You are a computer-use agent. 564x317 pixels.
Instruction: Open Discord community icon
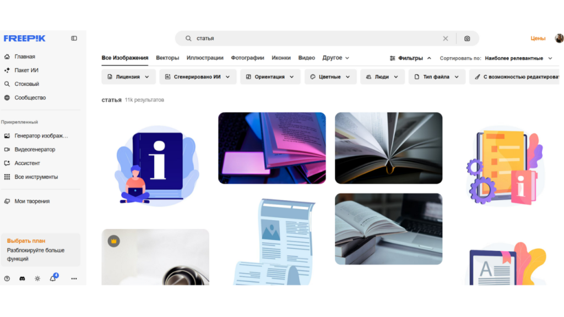[22, 278]
